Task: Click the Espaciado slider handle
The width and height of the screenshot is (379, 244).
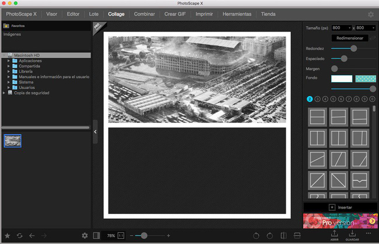Action: 344,59
